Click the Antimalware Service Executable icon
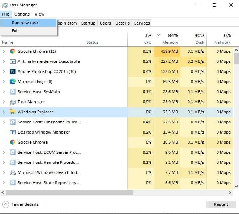 [13, 61]
